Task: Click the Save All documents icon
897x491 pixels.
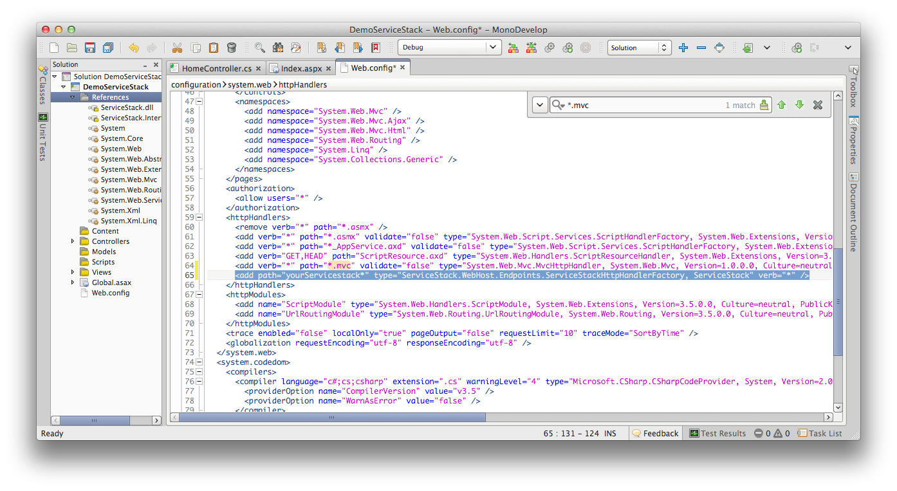Action: tap(107, 48)
